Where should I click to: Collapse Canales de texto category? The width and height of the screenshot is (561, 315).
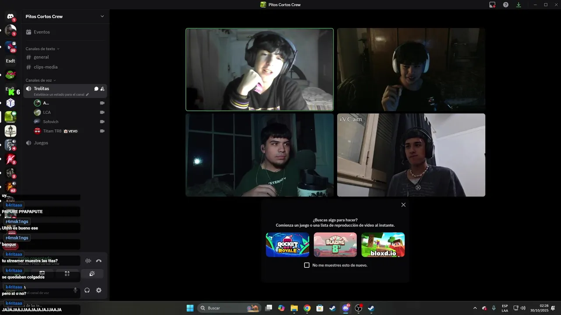tap(43, 49)
